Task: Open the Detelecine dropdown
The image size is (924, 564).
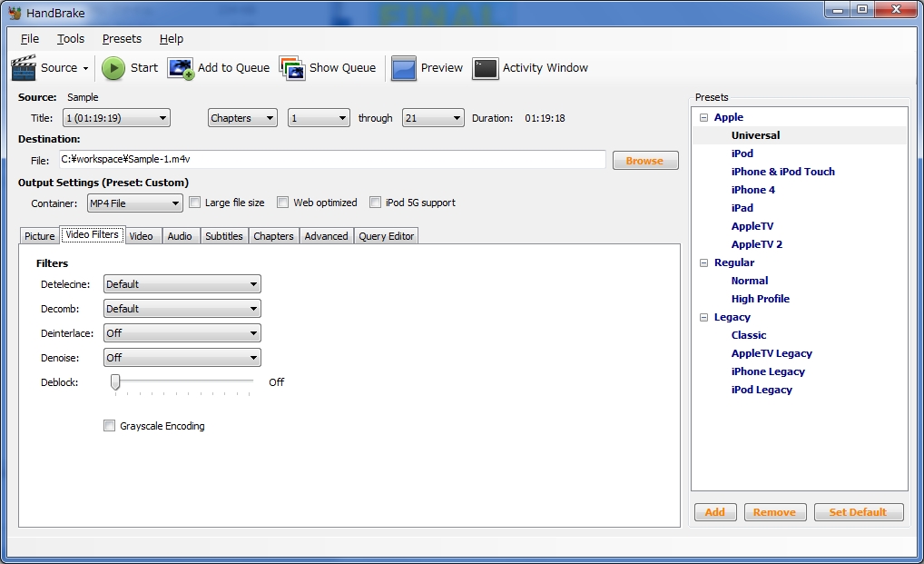Action: coord(182,284)
